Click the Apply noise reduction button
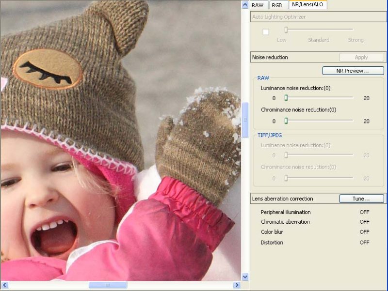 pyautogui.click(x=361, y=57)
